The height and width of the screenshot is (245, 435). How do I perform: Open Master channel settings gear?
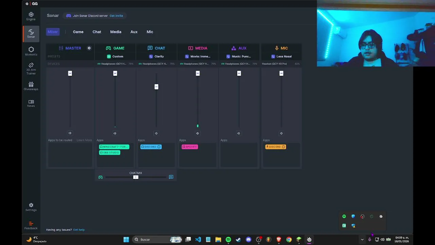point(89,48)
